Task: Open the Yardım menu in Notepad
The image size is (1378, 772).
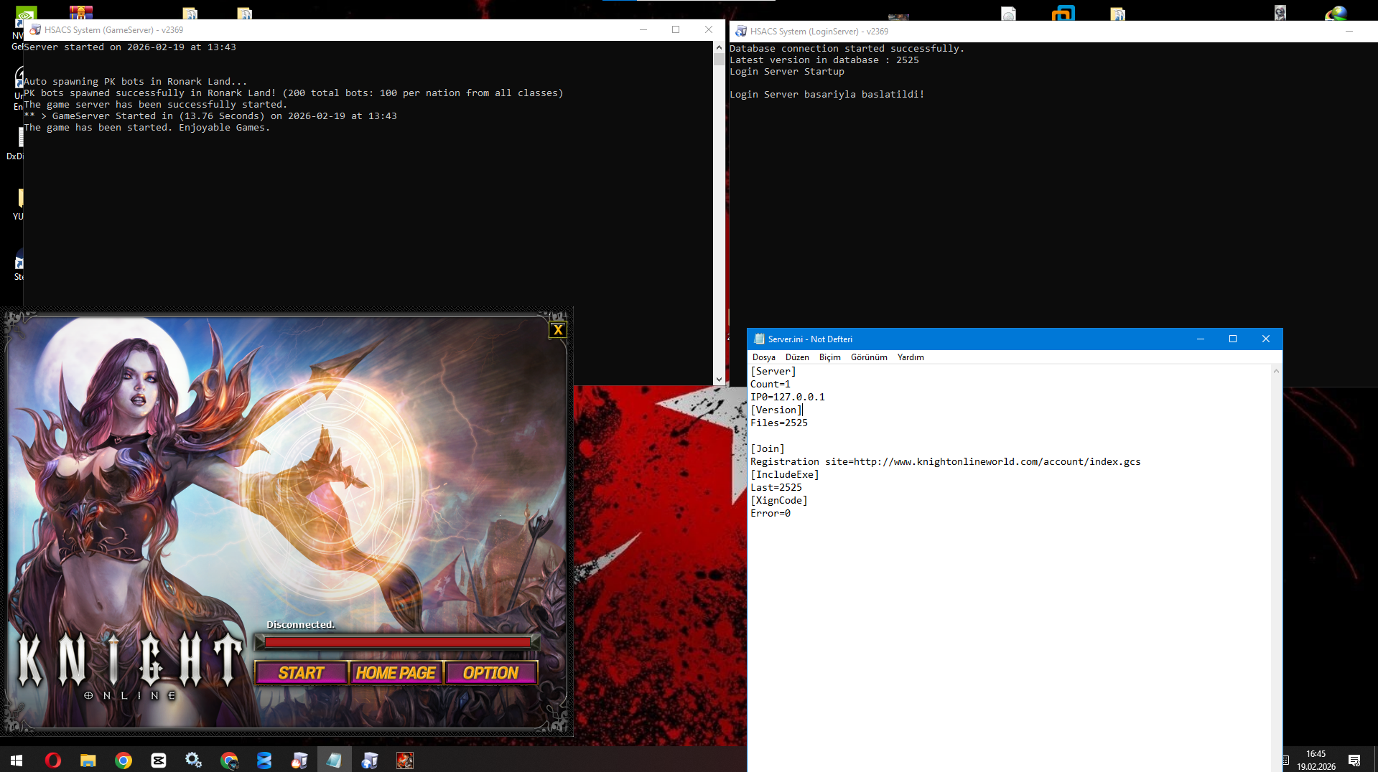Action: (911, 357)
